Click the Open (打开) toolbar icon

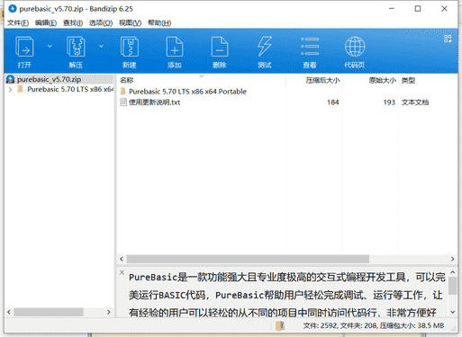tap(24, 47)
